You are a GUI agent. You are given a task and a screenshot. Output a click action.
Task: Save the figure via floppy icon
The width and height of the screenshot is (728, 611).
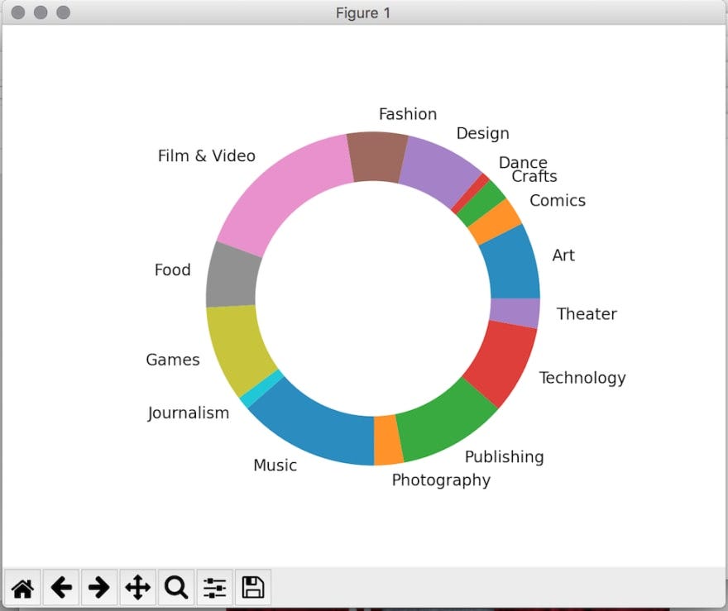253,588
